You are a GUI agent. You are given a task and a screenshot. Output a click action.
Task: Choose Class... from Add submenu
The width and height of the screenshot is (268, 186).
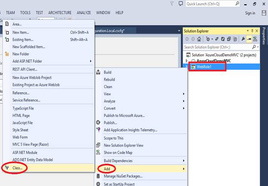pyautogui.click(x=49, y=168)
